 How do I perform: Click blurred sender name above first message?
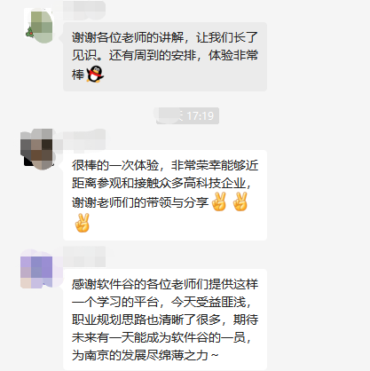[84, 10]
